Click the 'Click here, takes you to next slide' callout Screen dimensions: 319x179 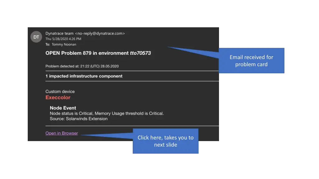[165, 141]
